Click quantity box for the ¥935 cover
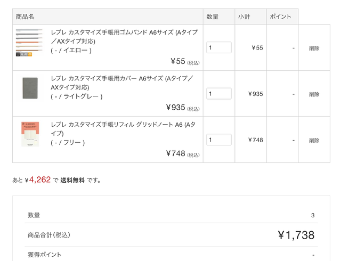The width and height of the screenshot is (341, 261). (x=219, y=94)
